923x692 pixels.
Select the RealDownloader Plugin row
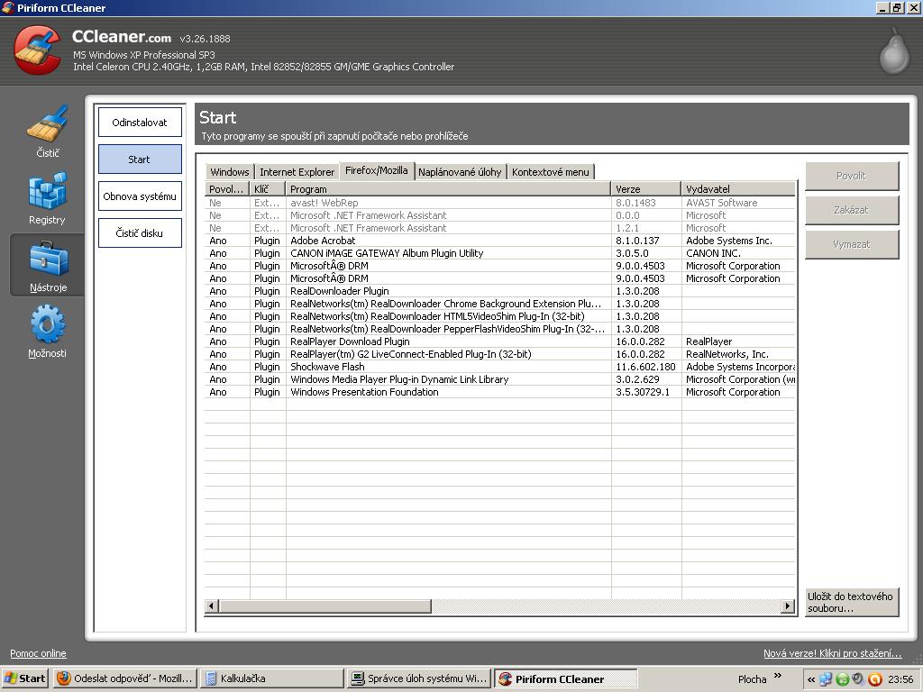point(499,291)
